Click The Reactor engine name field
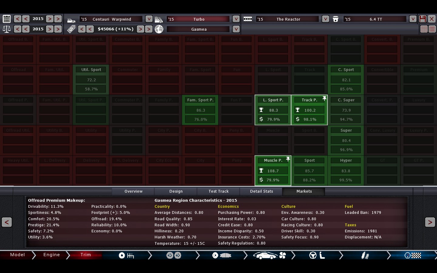This screenshot has width=437, height=273. 288,19
